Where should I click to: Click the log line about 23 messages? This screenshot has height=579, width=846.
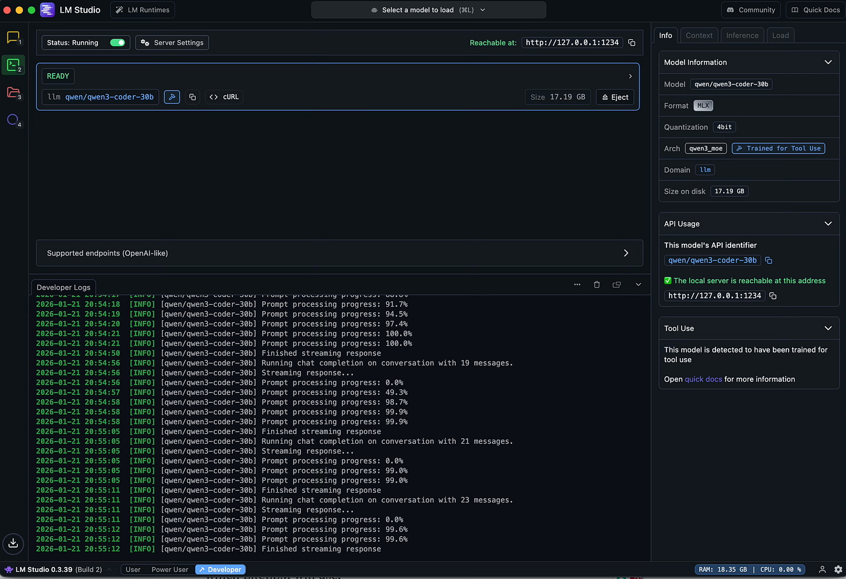[274, 500]
